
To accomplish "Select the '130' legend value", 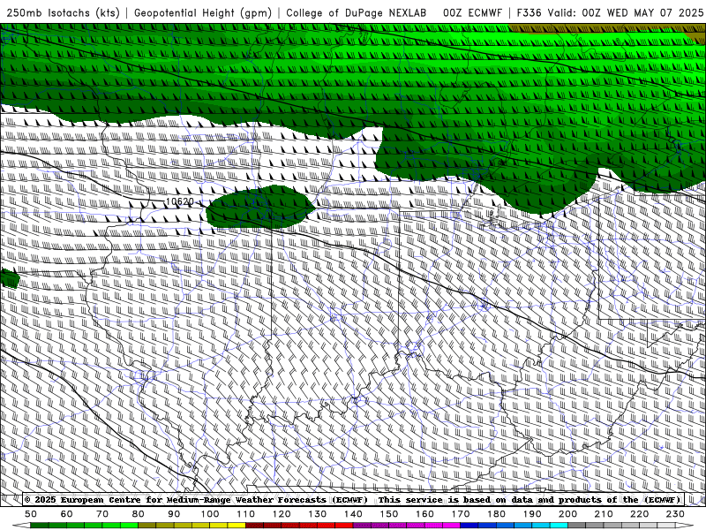I will [318, 514].
